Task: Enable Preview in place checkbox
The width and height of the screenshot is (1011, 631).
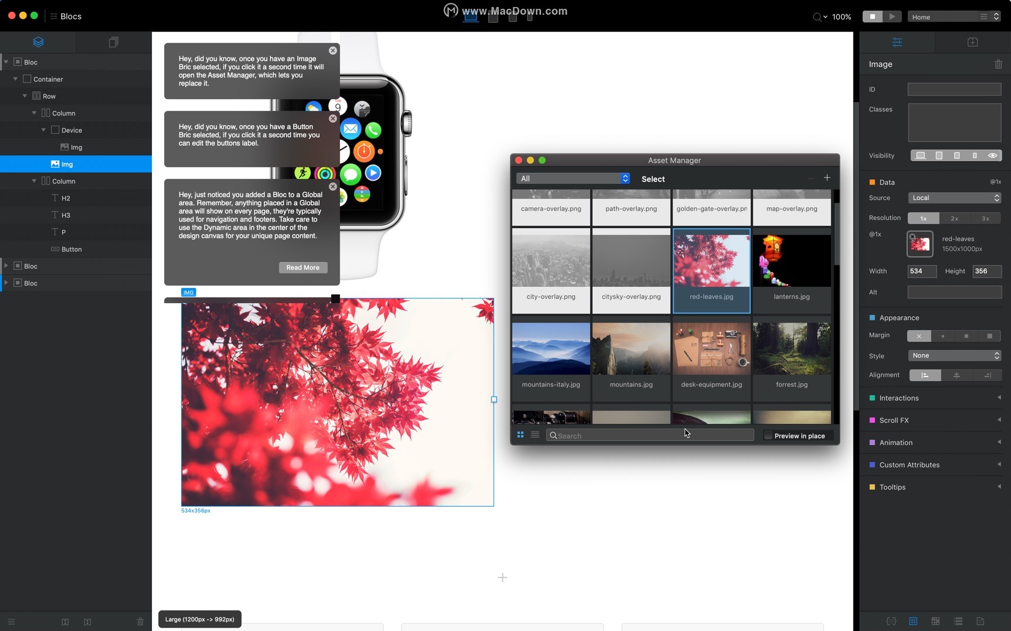Action: click(768, 436)
